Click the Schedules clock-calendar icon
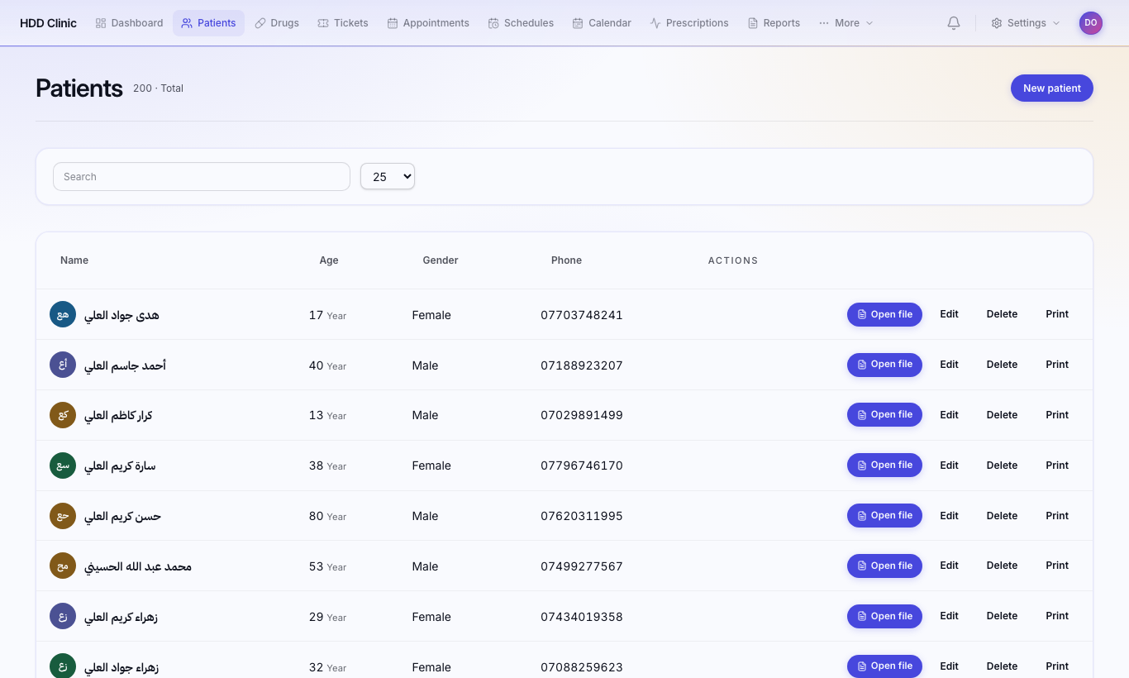The image size is (1129, 678). pyautogui.click(x=493, y=23)
